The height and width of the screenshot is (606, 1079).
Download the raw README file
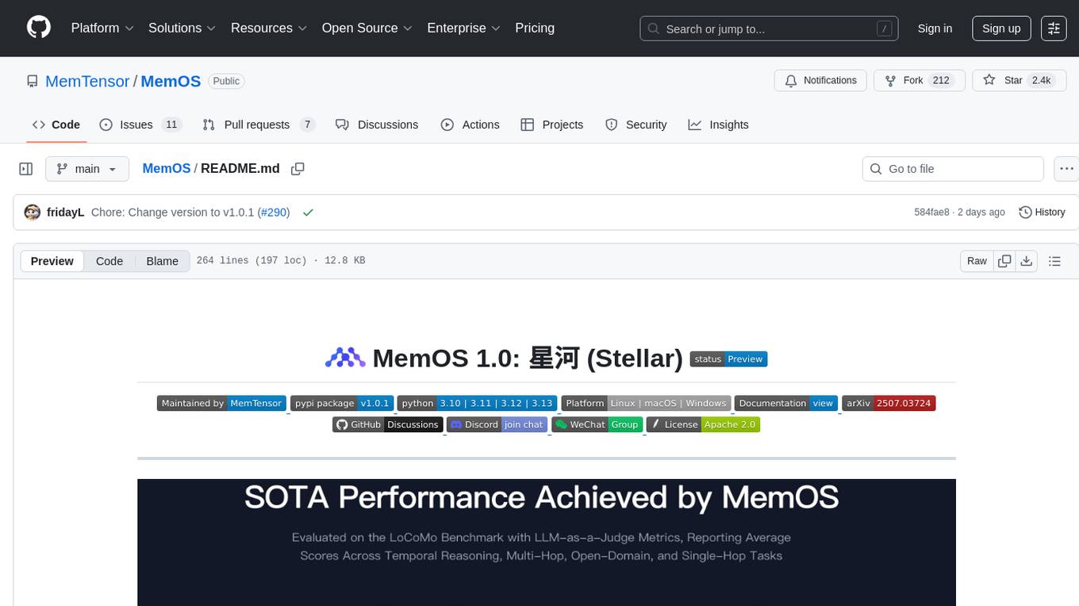[x=1026, y=261]
